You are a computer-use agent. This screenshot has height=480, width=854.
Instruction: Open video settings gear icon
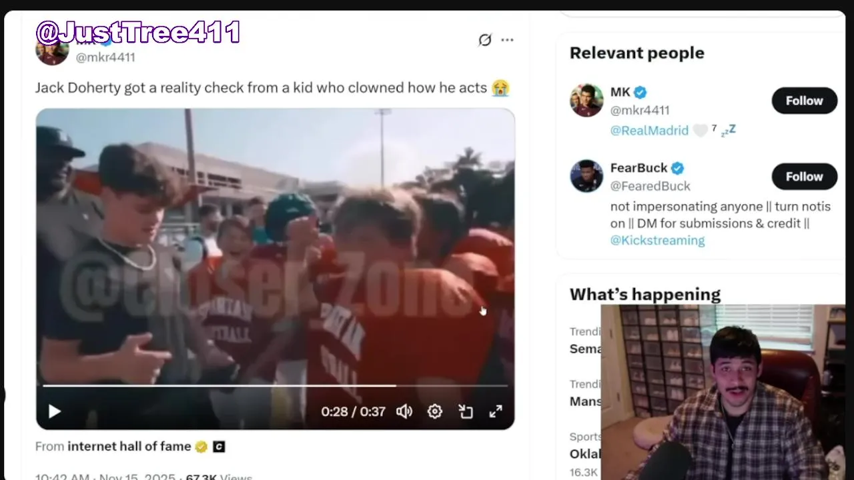tap(435, 411)
